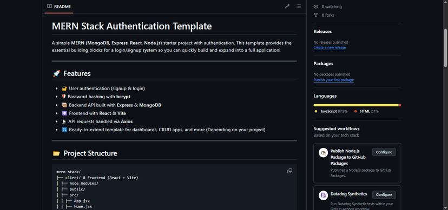The height and width of the screenshot is (210, 448).
Task: Open the Packages heading link
Action: pyautogui.click(x=324, y=64)
